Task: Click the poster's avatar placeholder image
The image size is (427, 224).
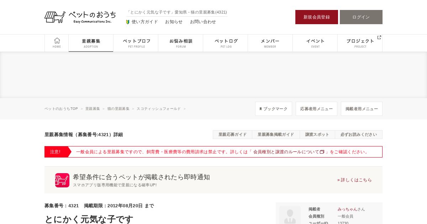Action: tap(290, 215)
